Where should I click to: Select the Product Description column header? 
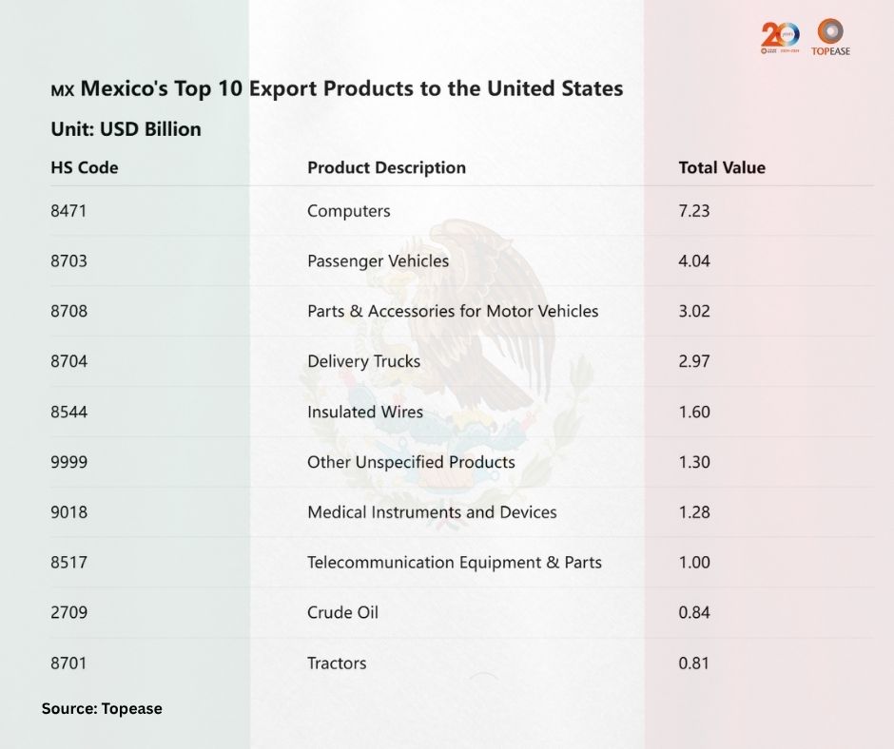[386, 167]
